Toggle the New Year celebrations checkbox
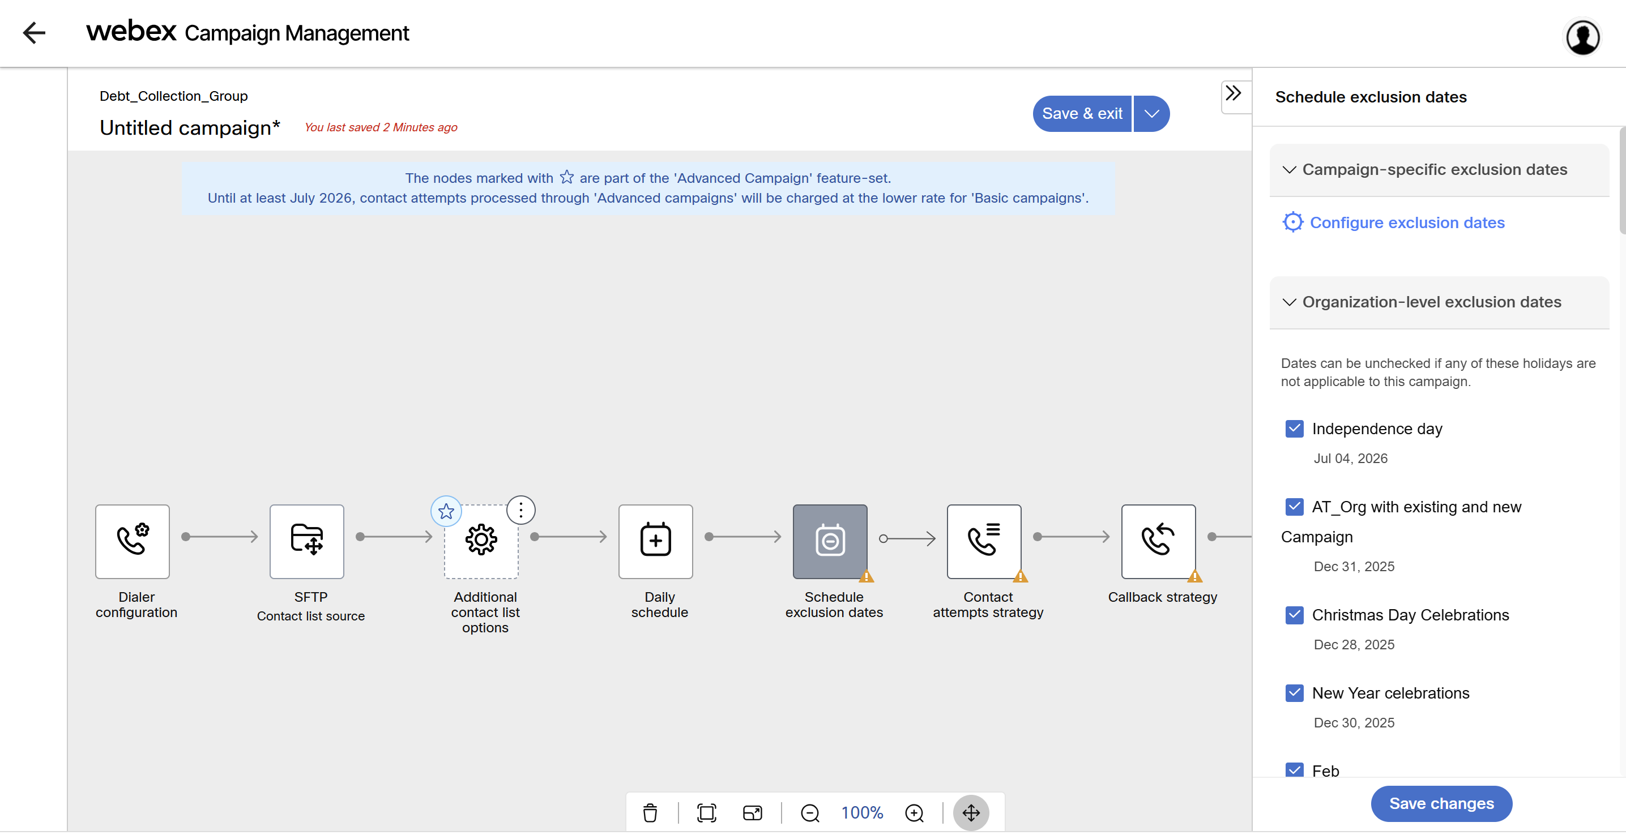1626x835 pixels. click(x=1294, y=693)
